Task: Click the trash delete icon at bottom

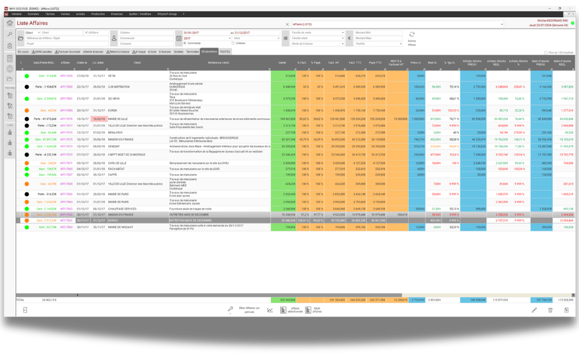Action: click(x=550, y=310)
